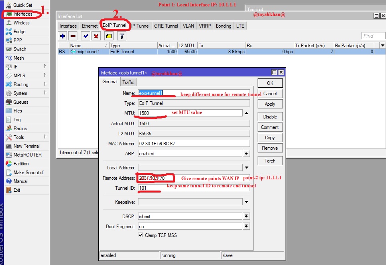Click the blue checkmark Enable icon
This screenshot has height=265, width=386.
(x=86, y=36)
